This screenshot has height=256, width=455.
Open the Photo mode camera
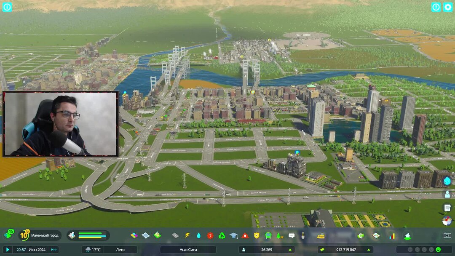click(447, 235)
